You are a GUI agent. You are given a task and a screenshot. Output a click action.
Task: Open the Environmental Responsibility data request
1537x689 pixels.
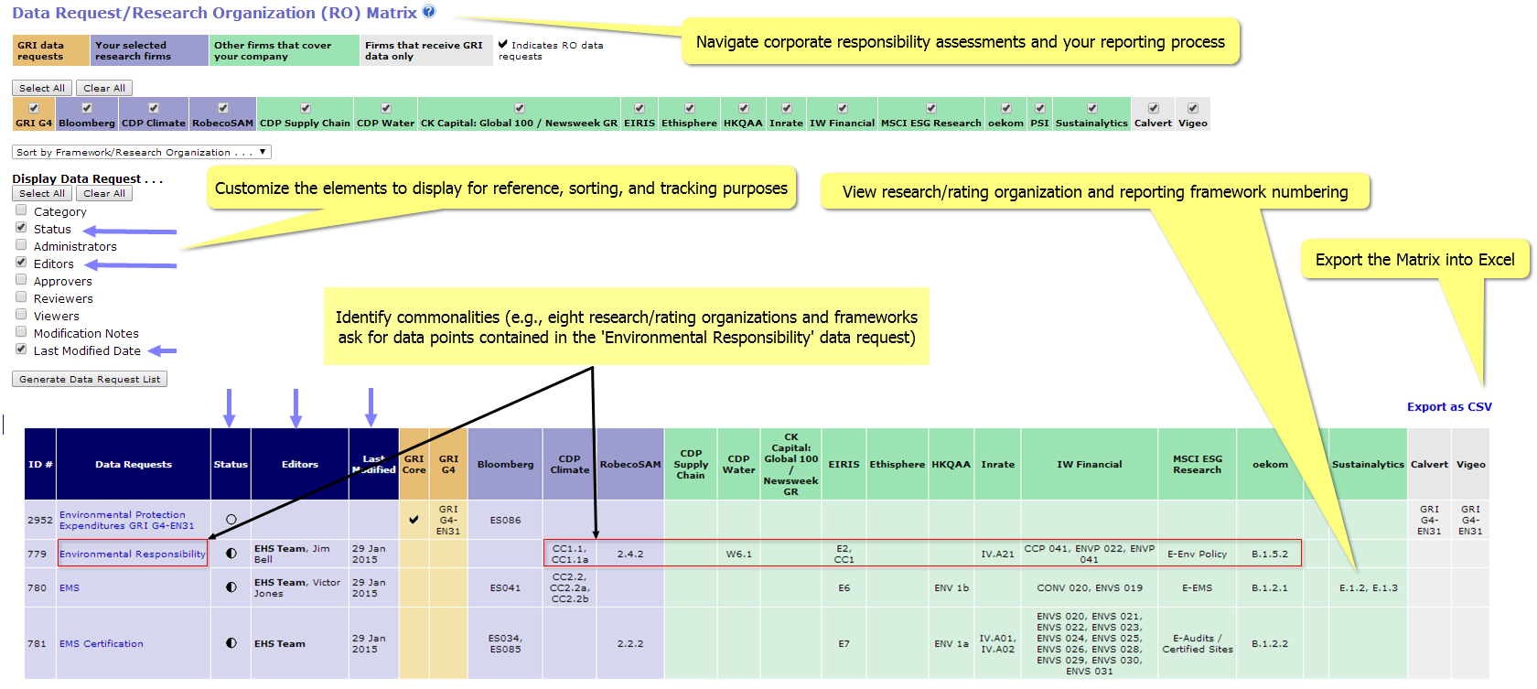pos(133,554)
